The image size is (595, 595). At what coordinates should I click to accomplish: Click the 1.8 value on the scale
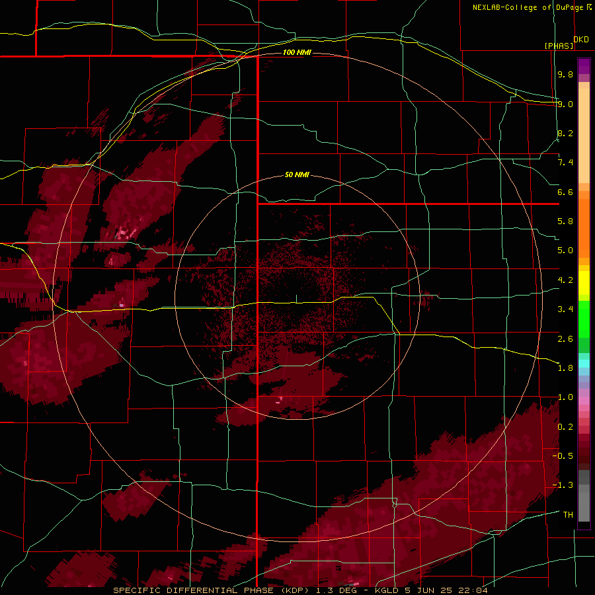click(565, 368)
